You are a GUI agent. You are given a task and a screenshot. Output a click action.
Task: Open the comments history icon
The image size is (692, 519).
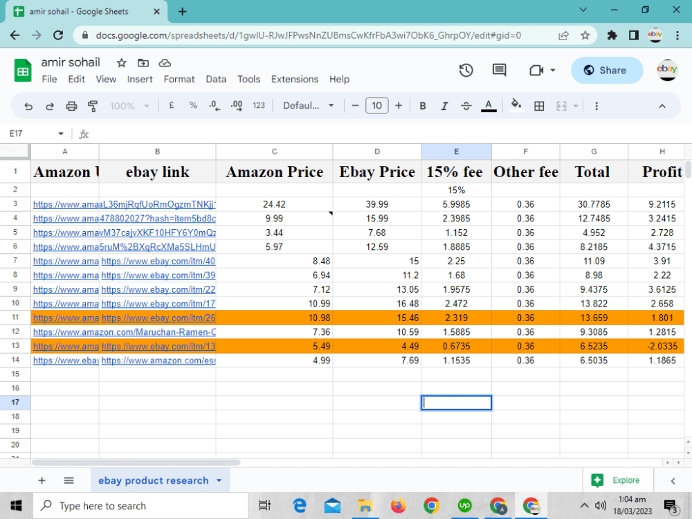(499, 70)
